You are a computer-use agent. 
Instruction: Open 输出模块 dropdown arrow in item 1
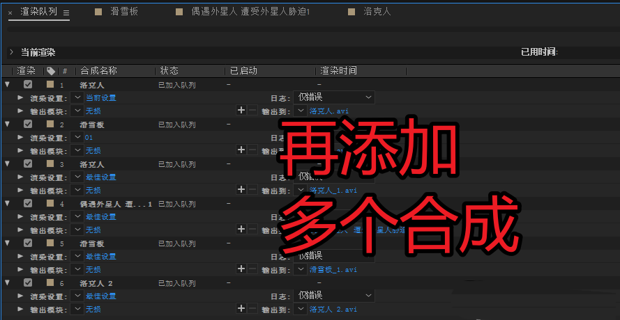point(77,111)
